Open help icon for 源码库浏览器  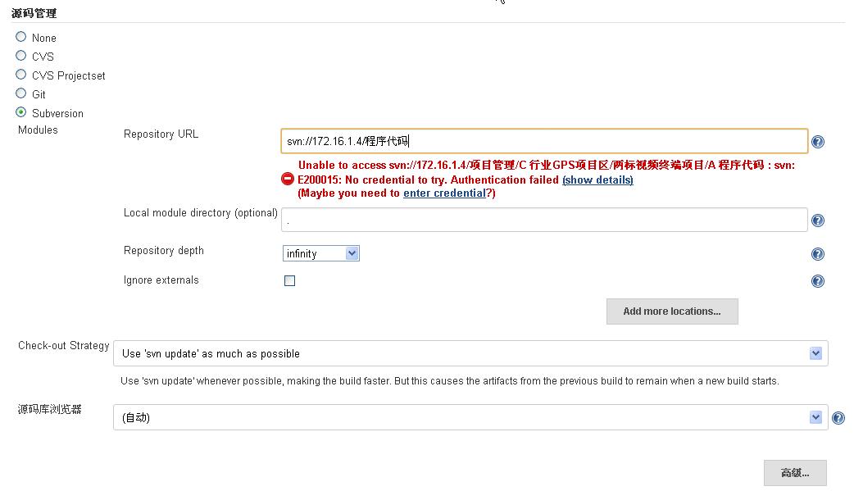pos(838,418)
